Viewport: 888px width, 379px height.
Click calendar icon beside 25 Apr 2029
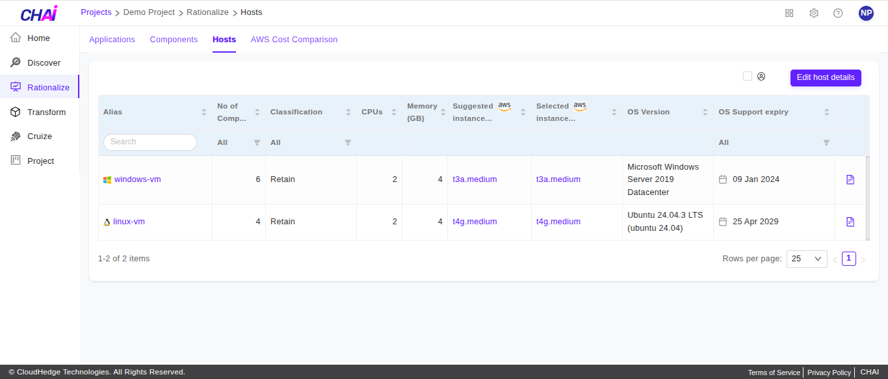pos(723,222)
